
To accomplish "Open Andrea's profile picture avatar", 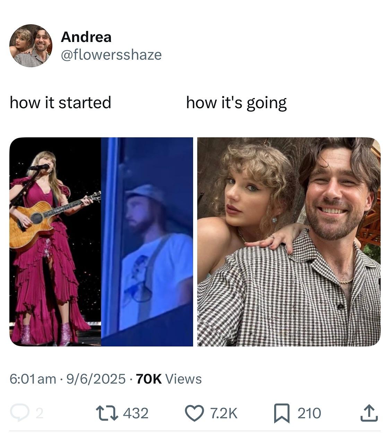I will pos(31,45).
